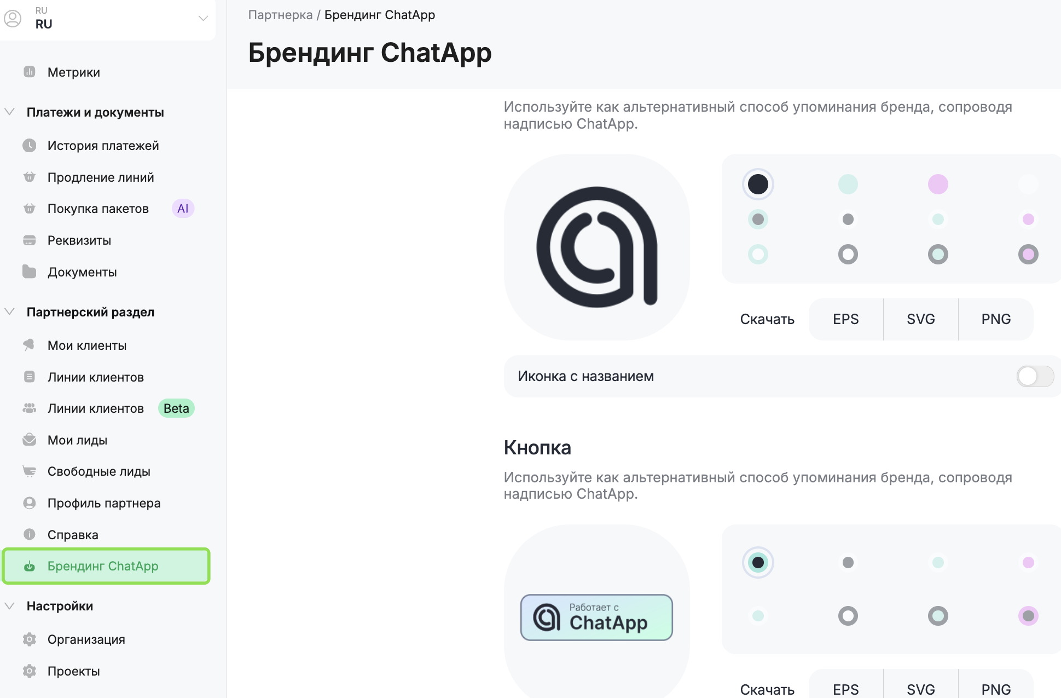Screen dimensions: 1061x698
Task: Select the large pink logo color option
Action: point(938,184)
